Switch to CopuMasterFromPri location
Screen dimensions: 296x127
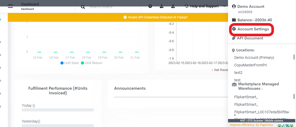coord(251,65)
